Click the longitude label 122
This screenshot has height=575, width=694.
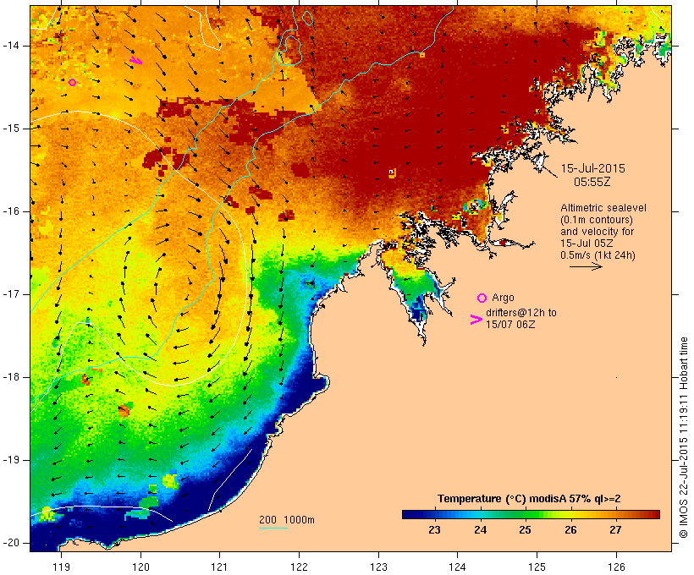[300, 567]
